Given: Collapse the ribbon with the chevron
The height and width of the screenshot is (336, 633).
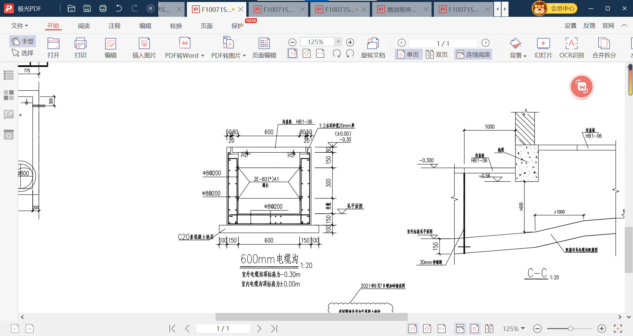Looking at the screenshot, I should [x=624, y=25].
